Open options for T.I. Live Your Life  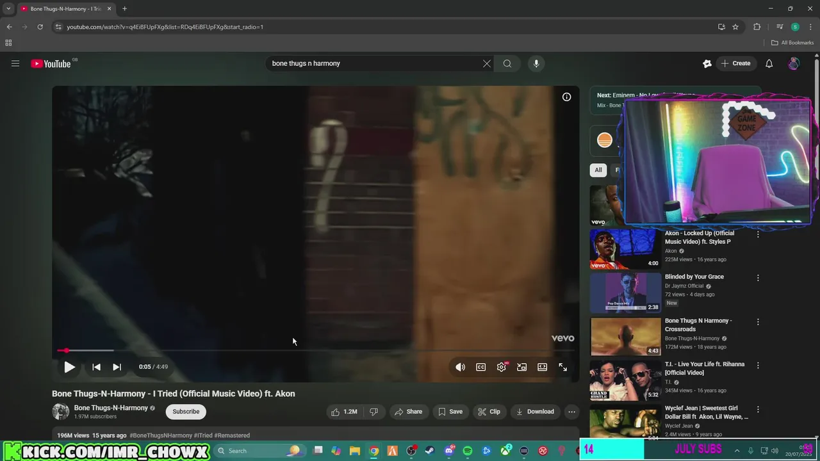click(x=758, y=365)
